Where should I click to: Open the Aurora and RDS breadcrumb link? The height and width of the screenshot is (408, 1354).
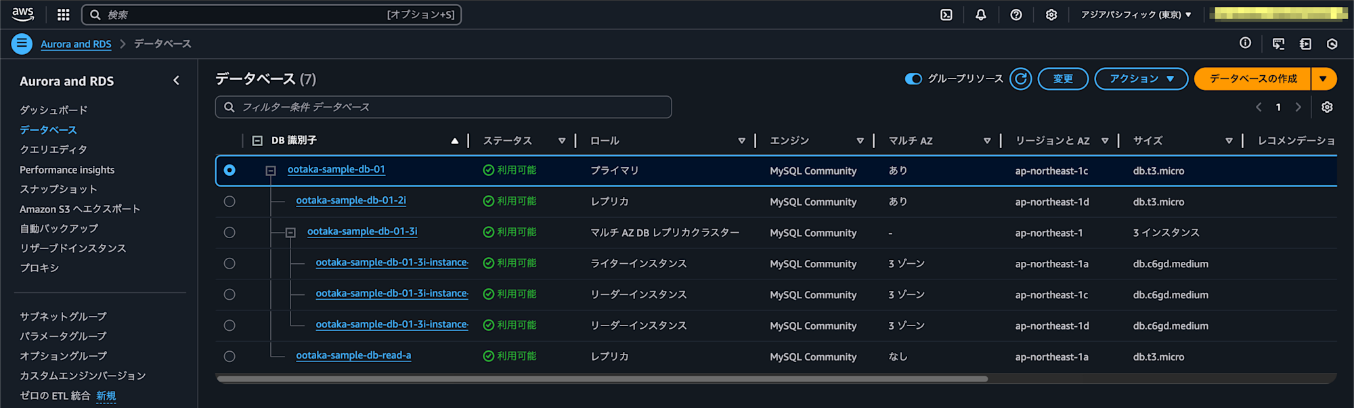(x=76, y=44)
